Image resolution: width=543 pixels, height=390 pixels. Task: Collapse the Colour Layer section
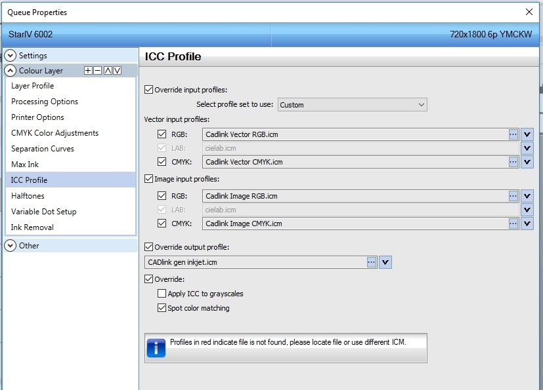pos(11,71)
